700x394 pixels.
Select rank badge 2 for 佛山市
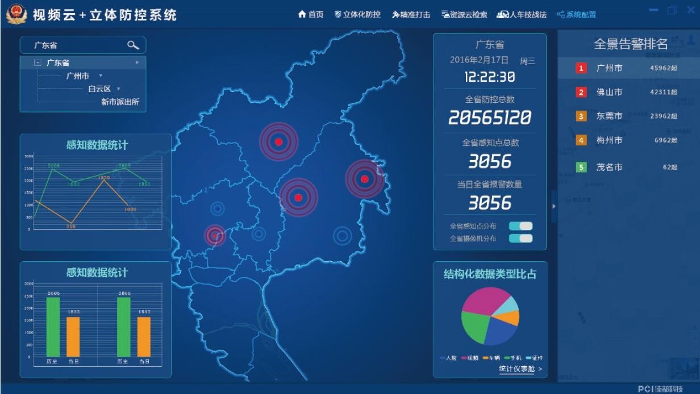point(581,92)
